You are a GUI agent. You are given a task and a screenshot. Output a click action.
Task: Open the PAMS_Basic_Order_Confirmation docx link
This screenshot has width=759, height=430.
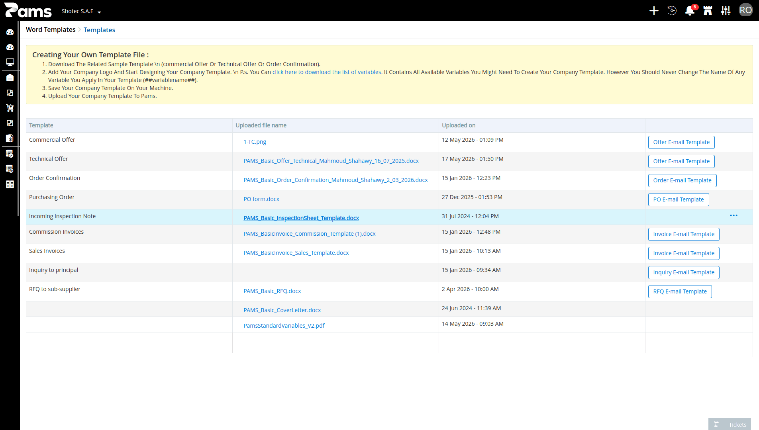tap(335, 180)
